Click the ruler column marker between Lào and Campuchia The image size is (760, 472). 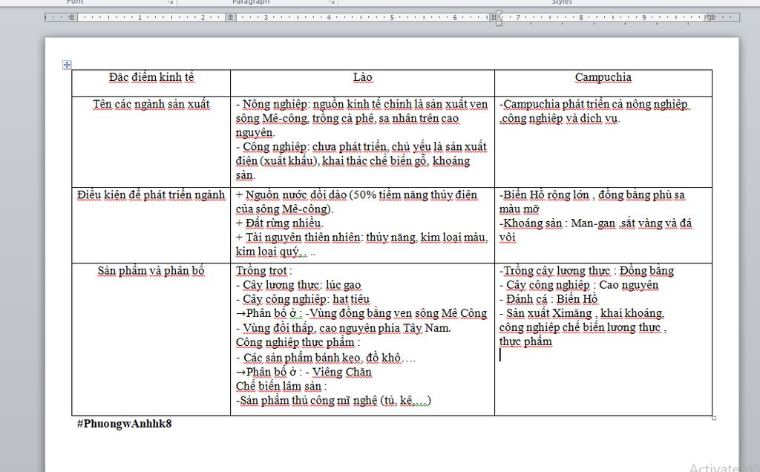pyautogui.click(x=494, y=18)
